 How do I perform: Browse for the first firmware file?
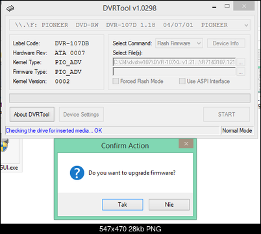tap(241, 62)
